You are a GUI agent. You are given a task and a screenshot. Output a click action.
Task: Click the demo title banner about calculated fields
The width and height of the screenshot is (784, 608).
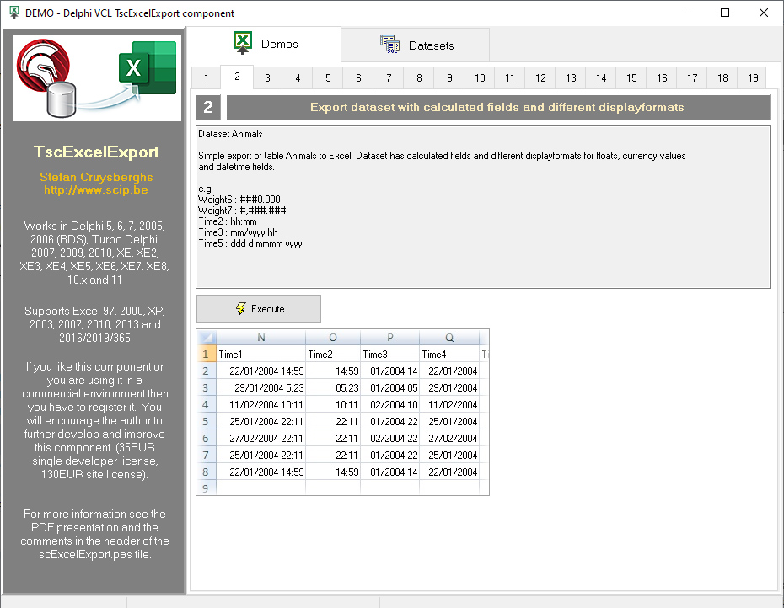(498, 108)
